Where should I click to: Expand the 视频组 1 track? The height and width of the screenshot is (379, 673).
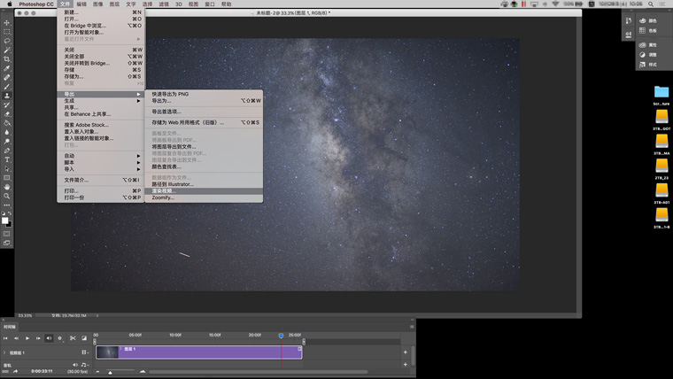4,352
